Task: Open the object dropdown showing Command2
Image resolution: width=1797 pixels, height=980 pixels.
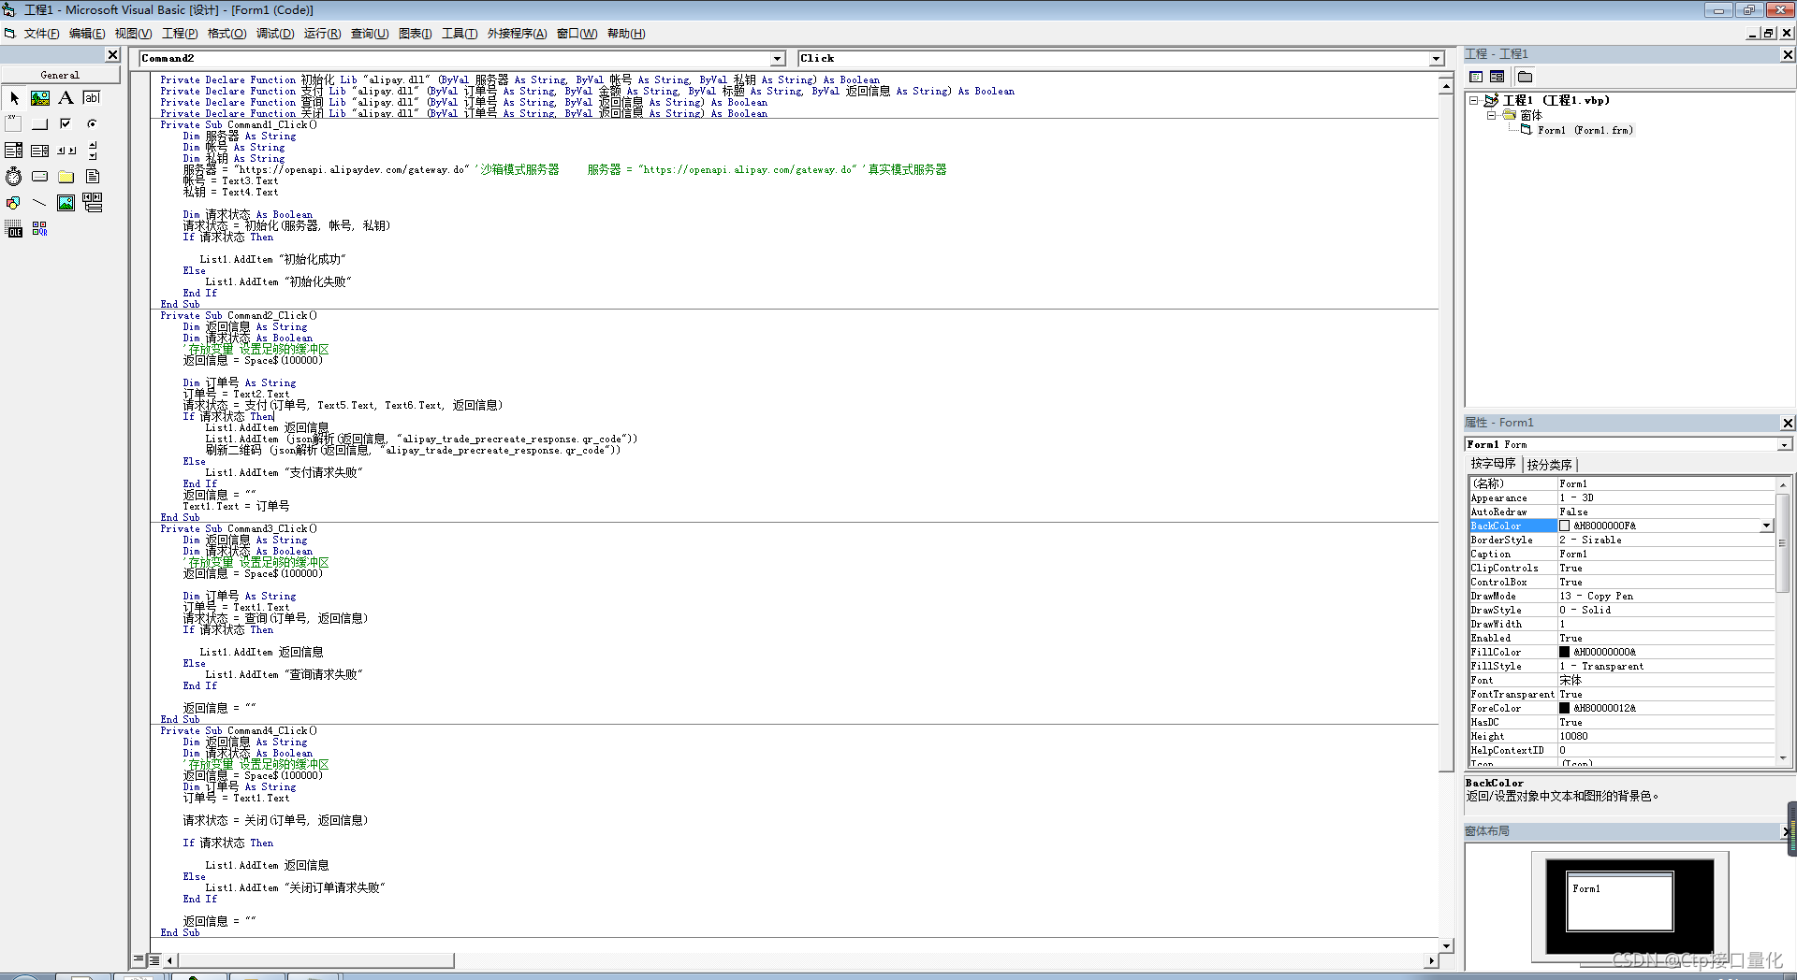Action: [x=778, y=59]
